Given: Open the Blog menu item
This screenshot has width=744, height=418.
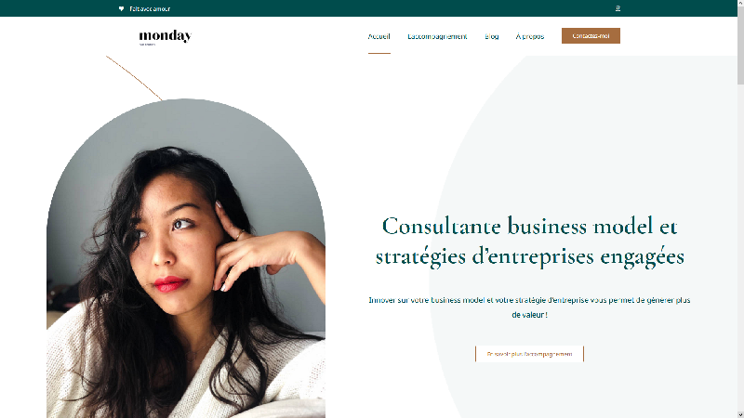Looking at the screenshot, I should (492, 36).
